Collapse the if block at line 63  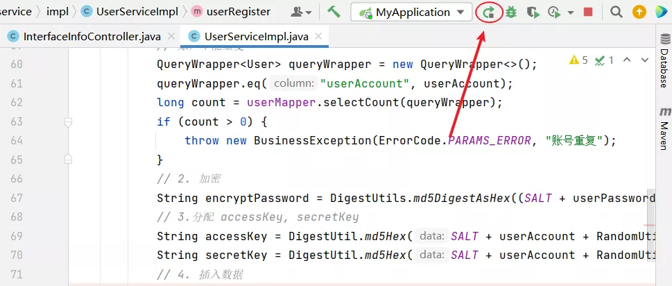click(68, 123)
